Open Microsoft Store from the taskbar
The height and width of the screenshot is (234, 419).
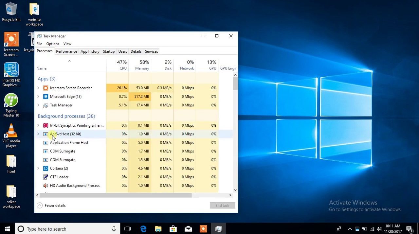click(x=173, y=229)
